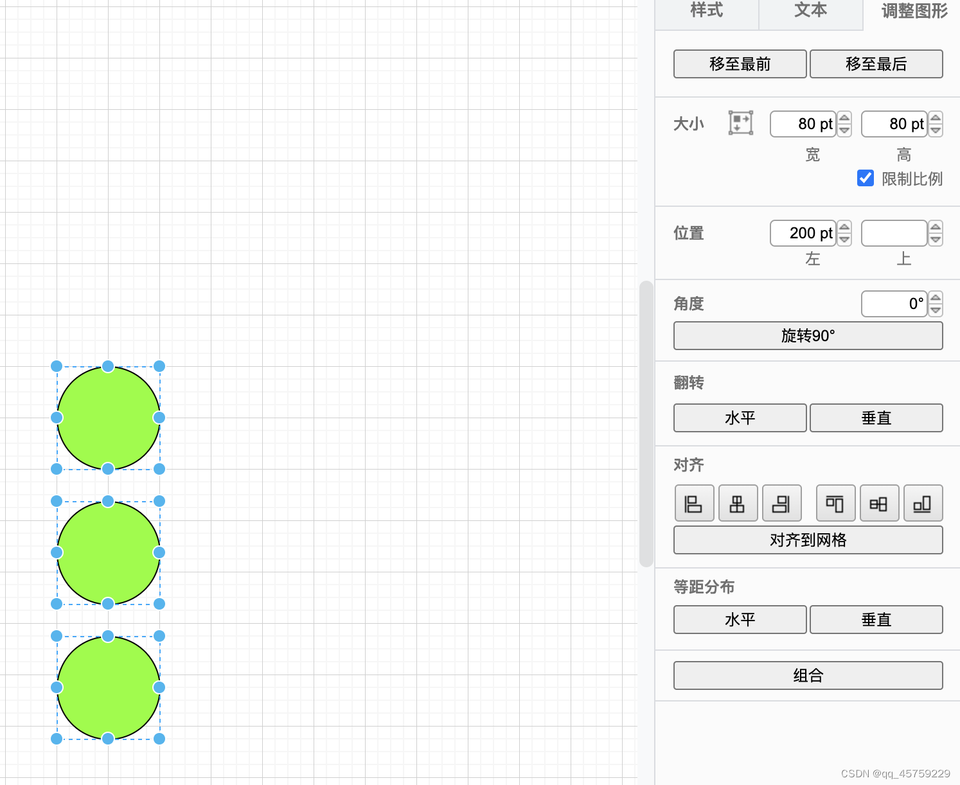Distribute horizontally with 水平 under 等距分布
This screenshot has height=785, width=960.
pyautogui.click(x=740, y=620)
